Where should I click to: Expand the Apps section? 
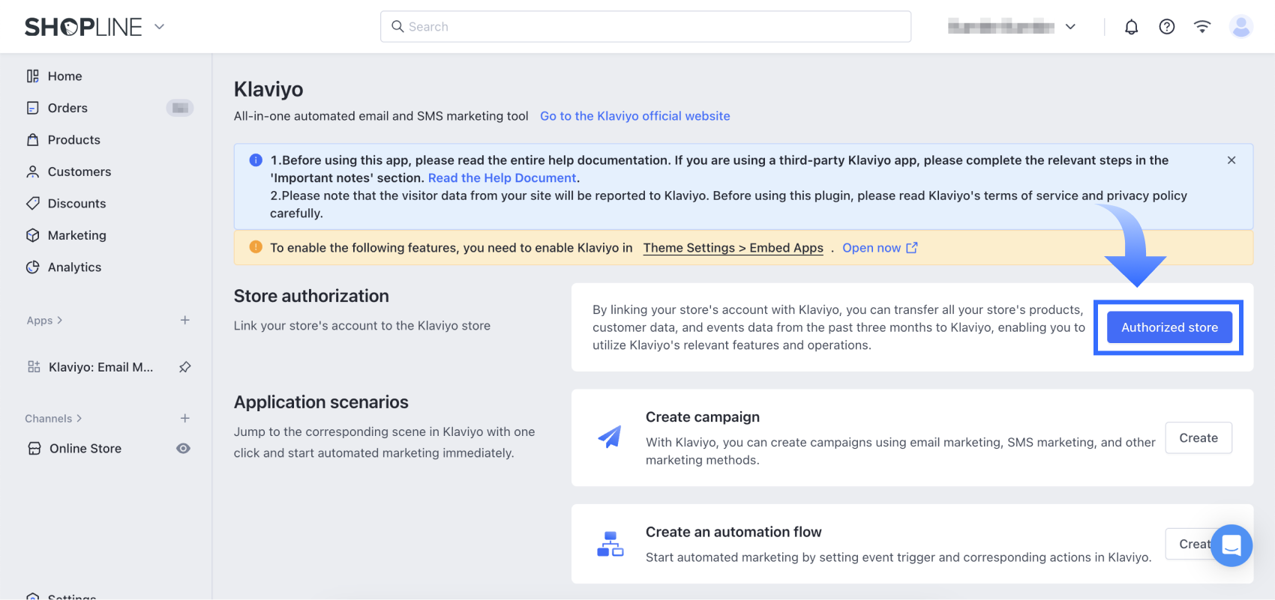[44, 321]
